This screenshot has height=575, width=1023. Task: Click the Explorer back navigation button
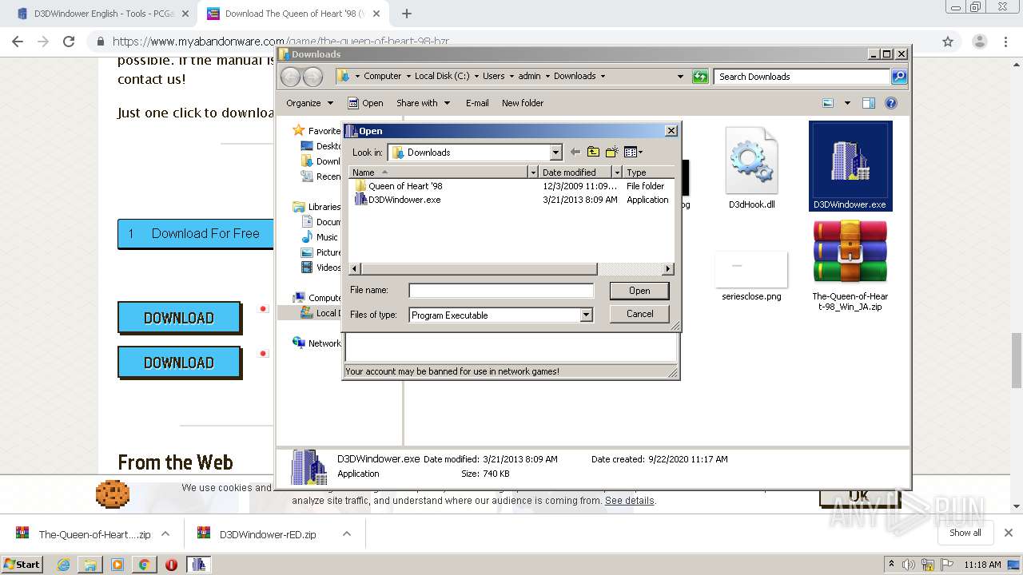click(291, 77)
